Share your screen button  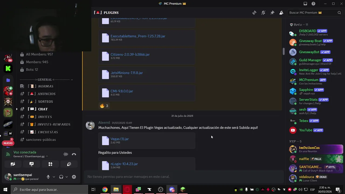(32, 164)
